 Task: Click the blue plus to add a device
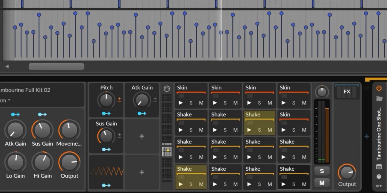367,136
